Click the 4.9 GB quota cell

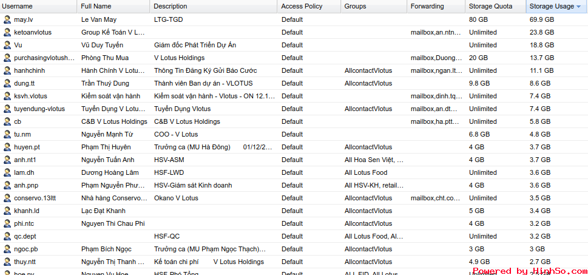coord(479,262)
